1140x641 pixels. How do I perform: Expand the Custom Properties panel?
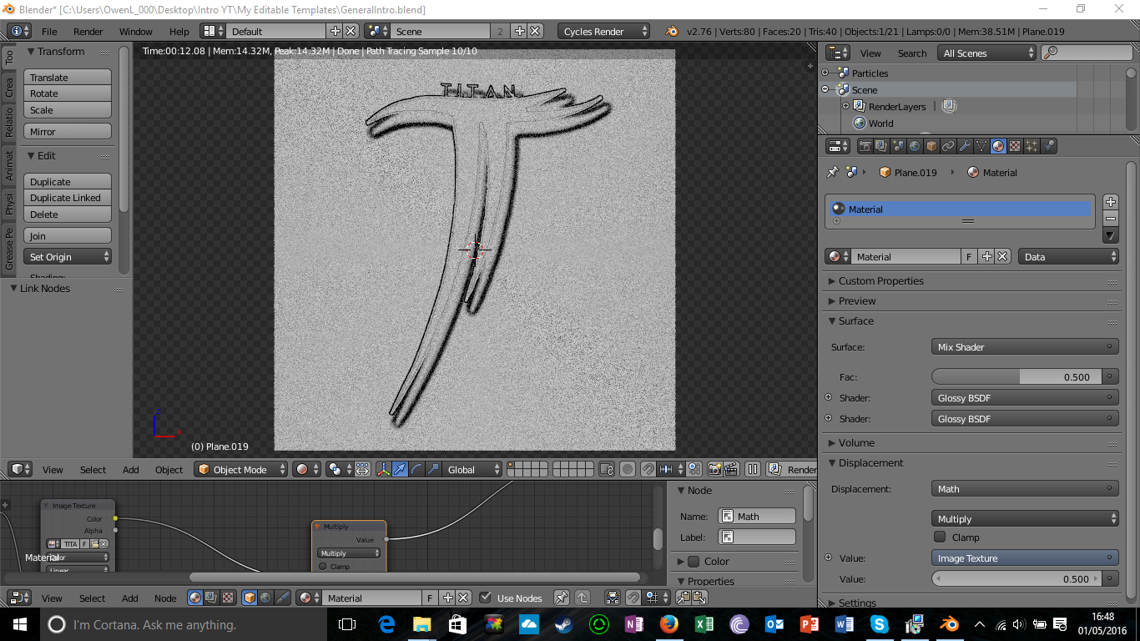click(x=881, y=281)
